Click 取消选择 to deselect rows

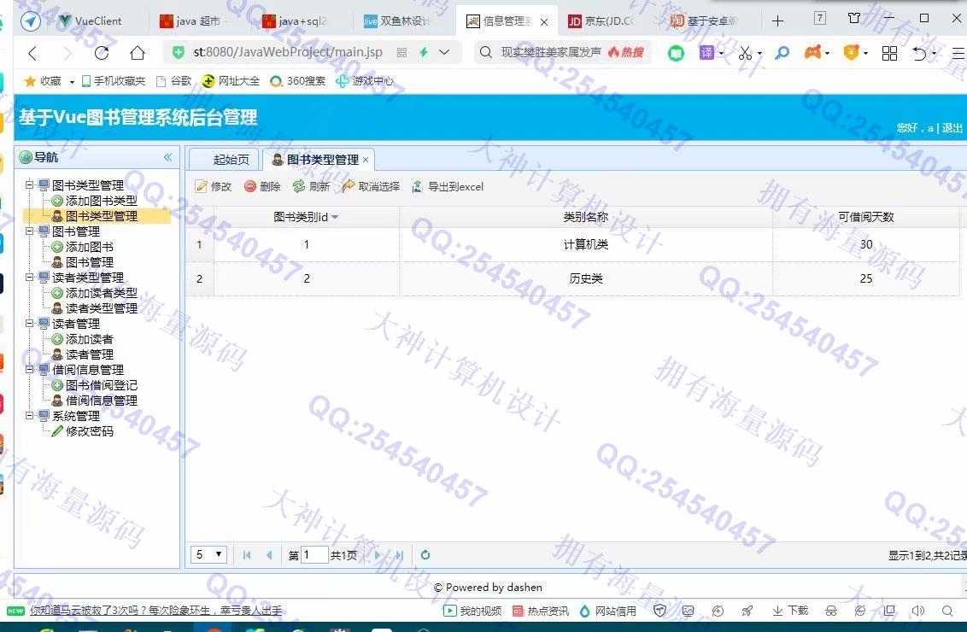[x=372, y=187]
